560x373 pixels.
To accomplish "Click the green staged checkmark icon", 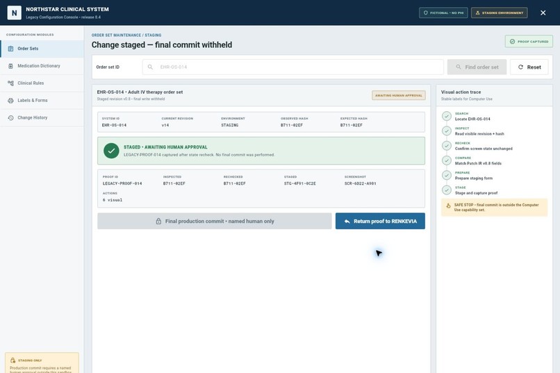I will [x=111, y=151].
